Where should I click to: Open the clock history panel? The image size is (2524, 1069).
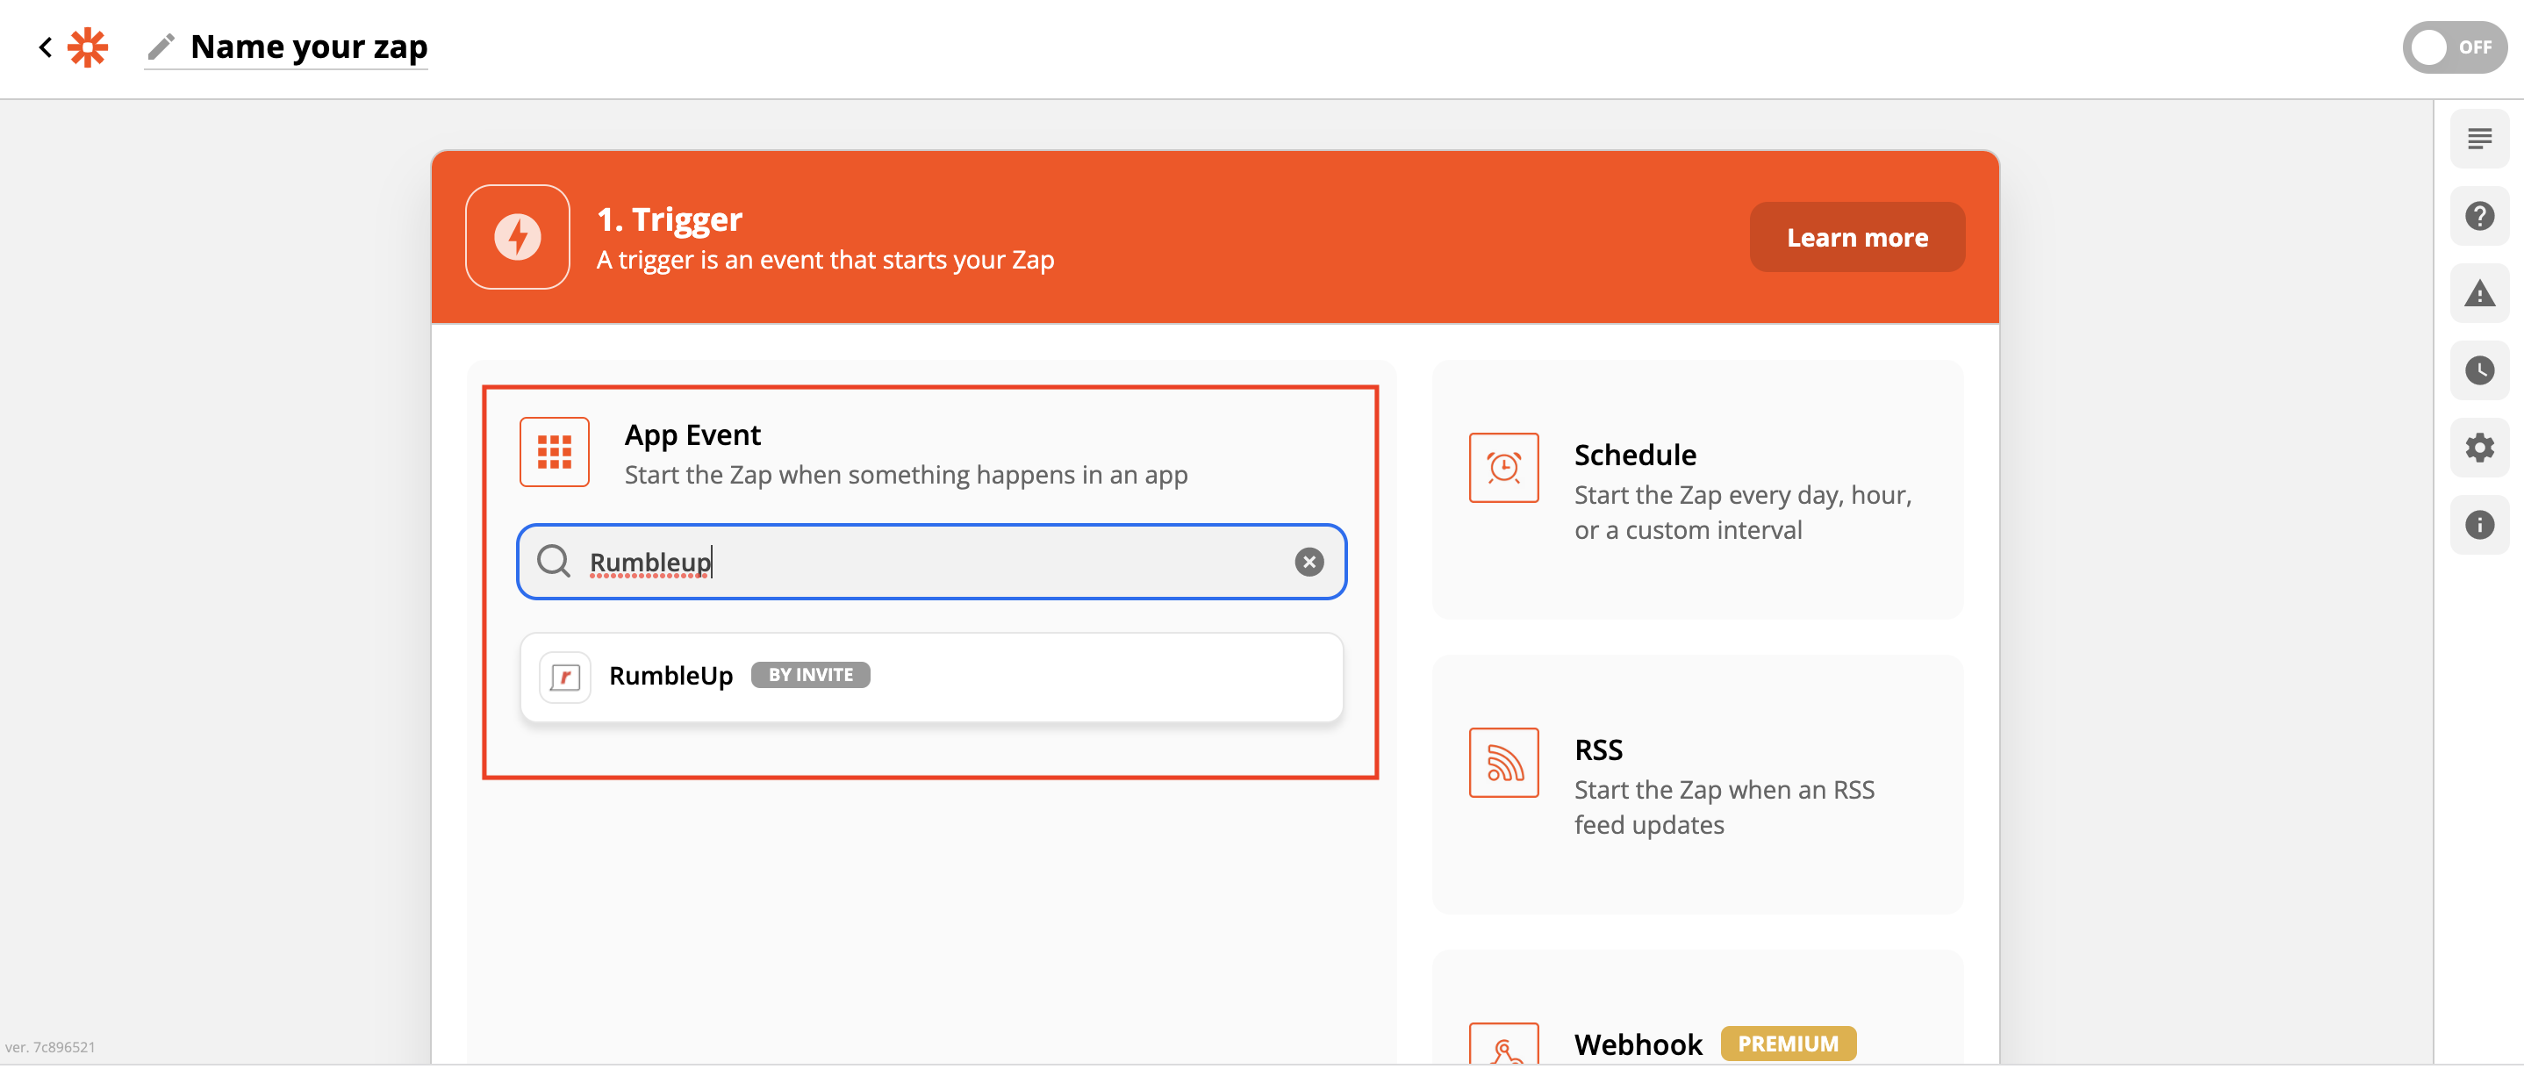2479,370
